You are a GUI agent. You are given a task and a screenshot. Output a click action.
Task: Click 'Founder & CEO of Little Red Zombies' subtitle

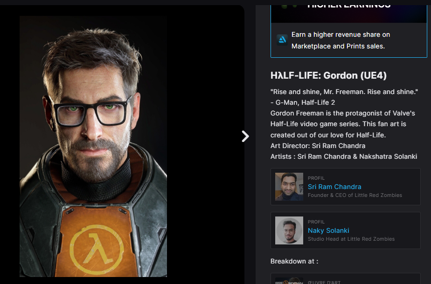click(x=355, y=195)
